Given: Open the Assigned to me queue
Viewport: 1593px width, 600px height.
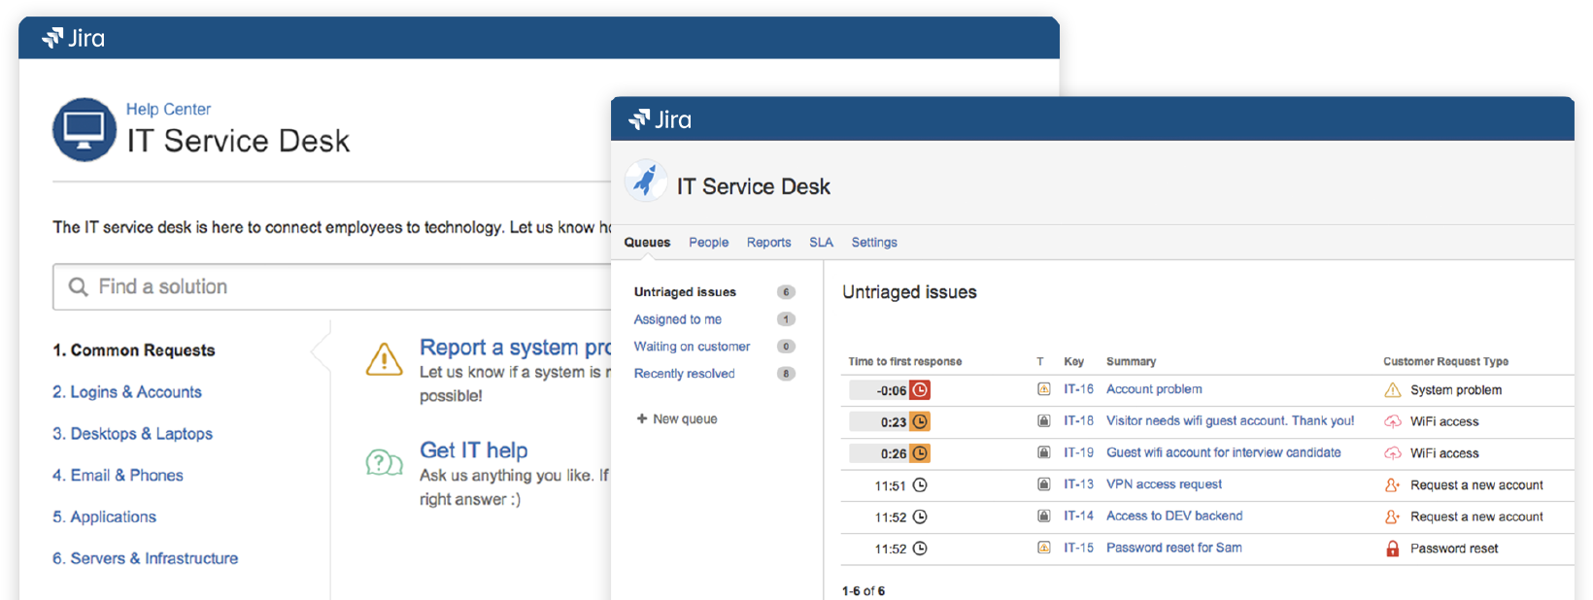Looking at the screenshot, I should [677, 319].
